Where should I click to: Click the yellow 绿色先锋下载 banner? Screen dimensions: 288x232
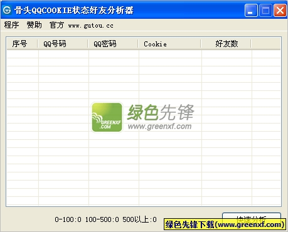click(x=225, y=224)
